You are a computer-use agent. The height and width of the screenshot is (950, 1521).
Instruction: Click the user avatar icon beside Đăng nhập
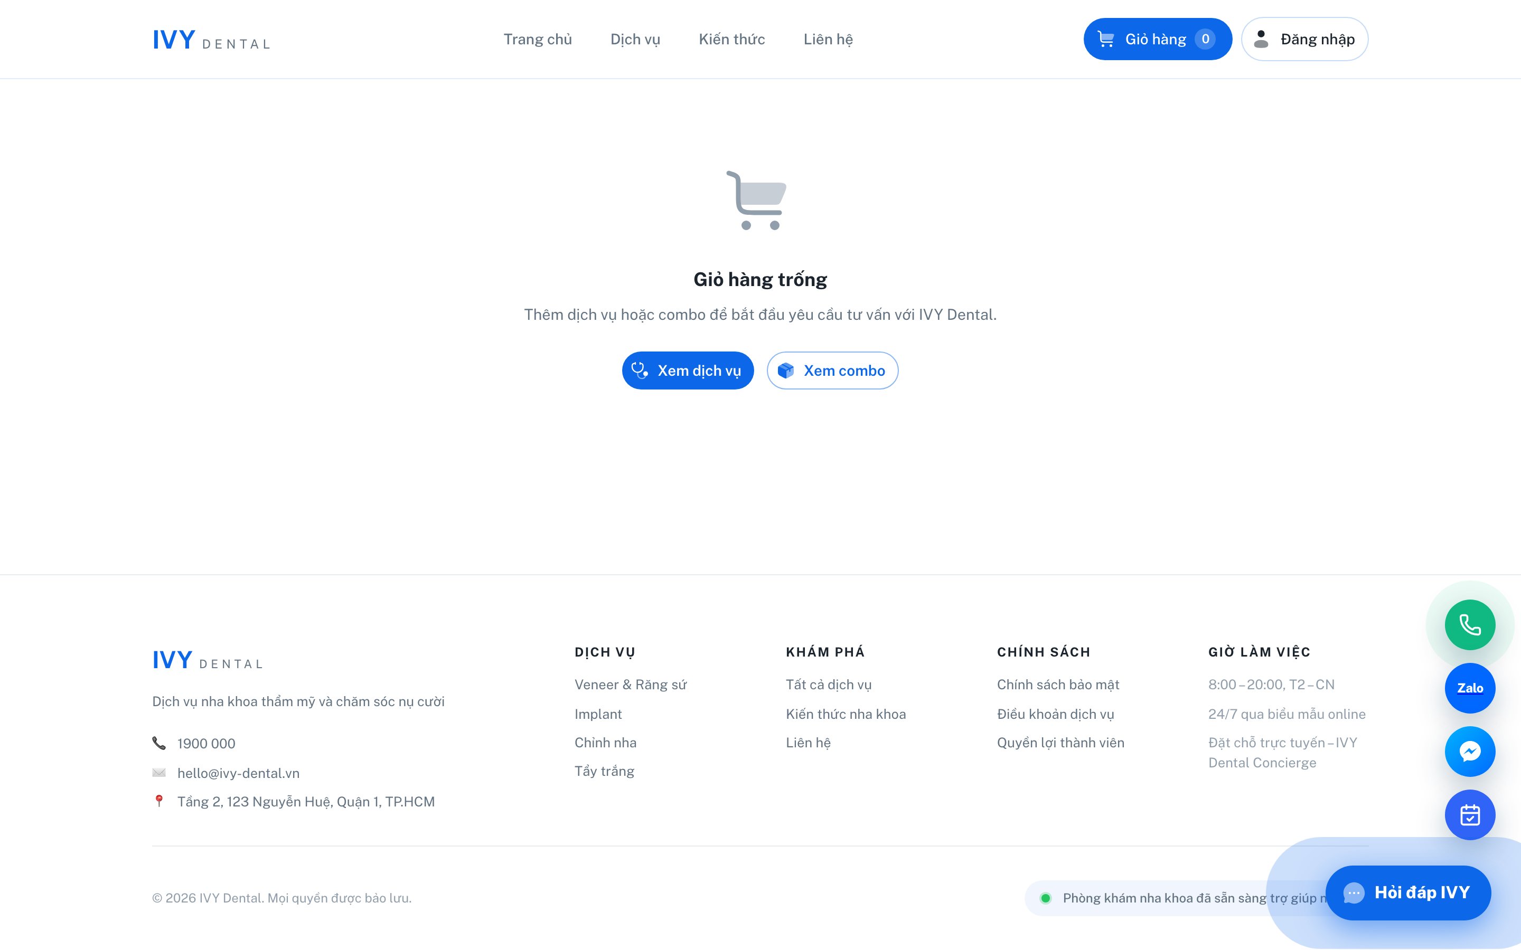[x=1261, y=39]
